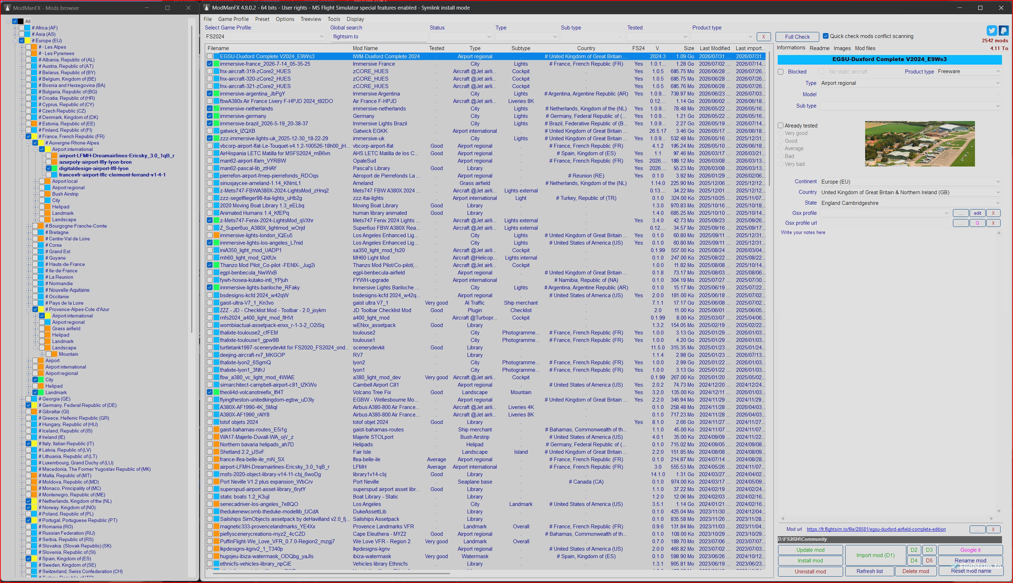Open the Tested filter dropdown

coord(658,37)
